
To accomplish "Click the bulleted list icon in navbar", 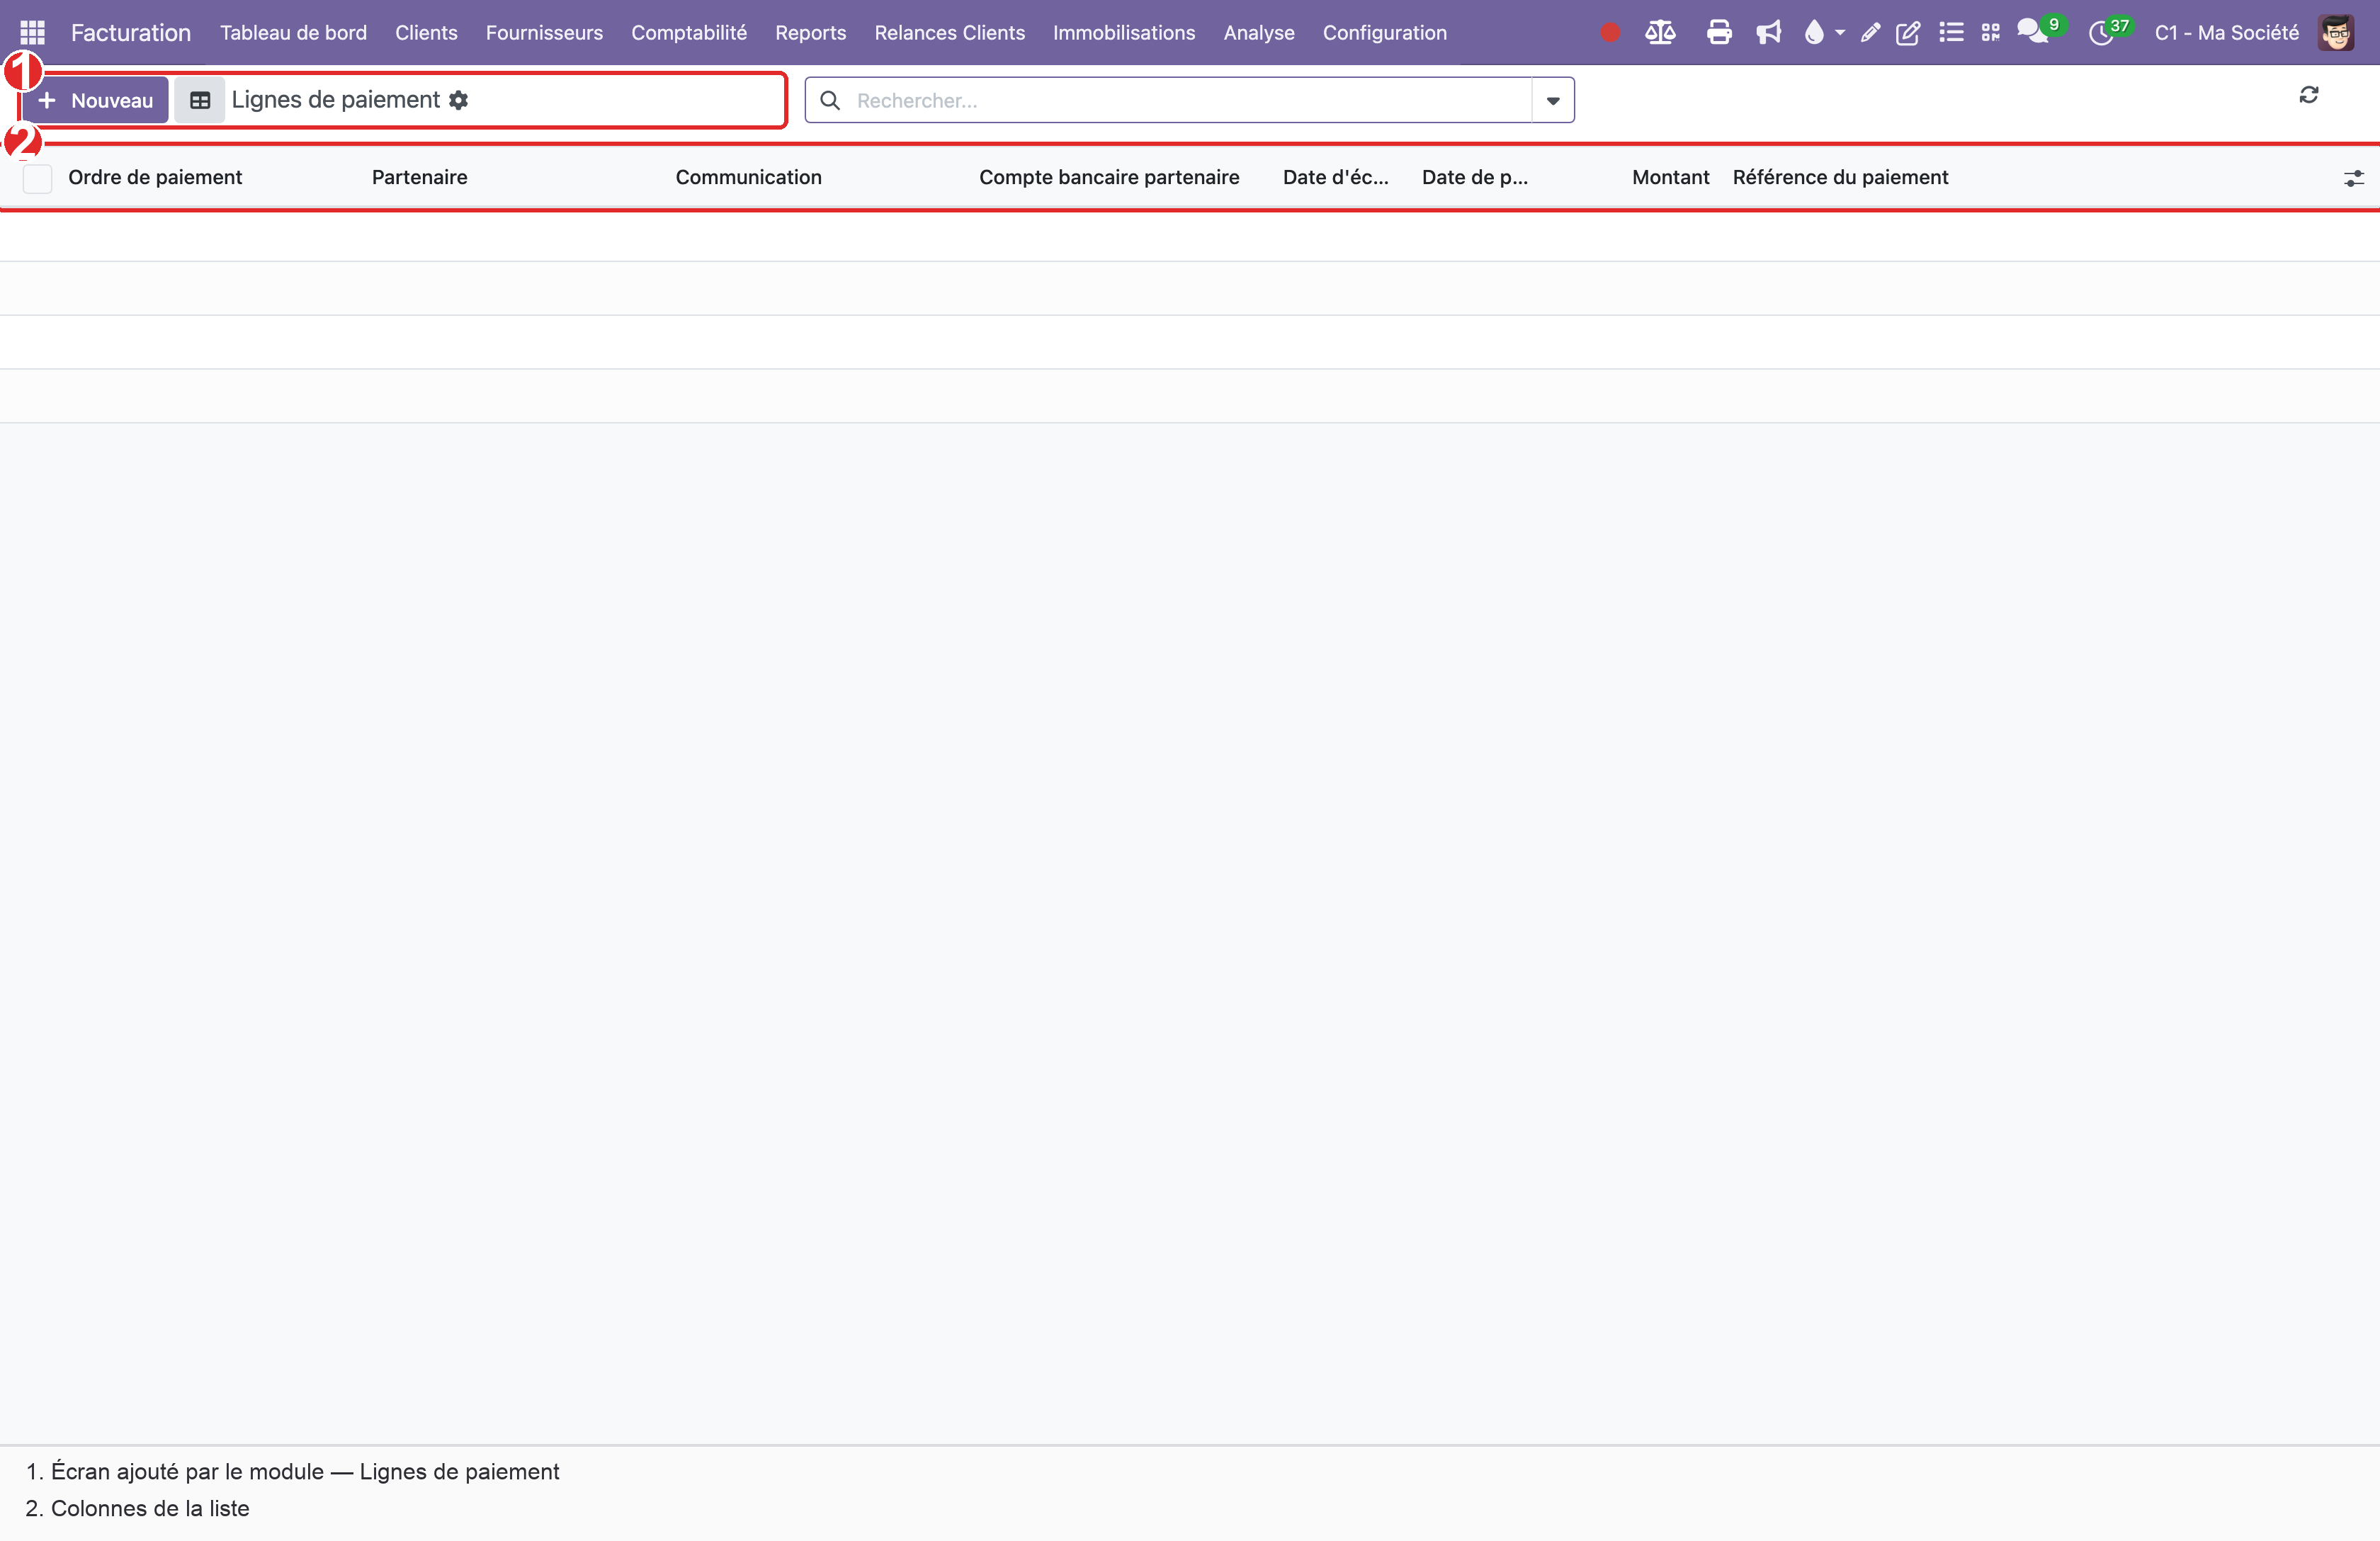I will [1950, 33].
